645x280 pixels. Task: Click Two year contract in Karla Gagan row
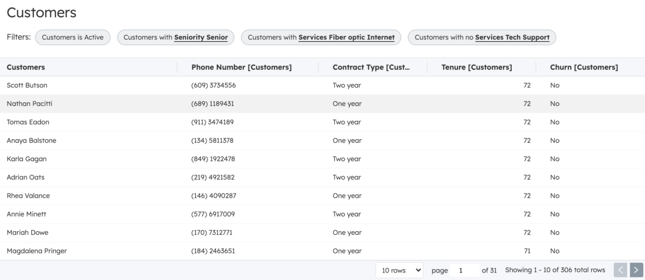tap(347, 159)
